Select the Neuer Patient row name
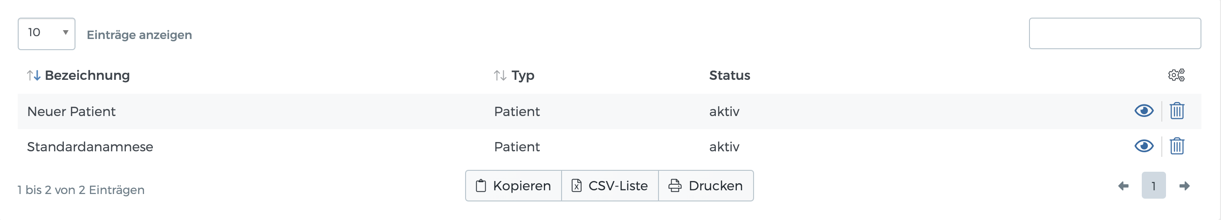Viewport: 1221px width, 220px height. (x=71, y=111)
